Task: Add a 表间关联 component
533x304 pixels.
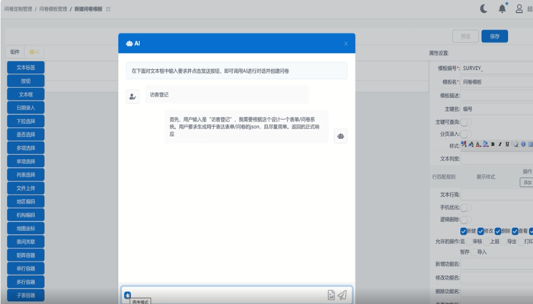Action: pyautogui.click(x=26, y=242)
